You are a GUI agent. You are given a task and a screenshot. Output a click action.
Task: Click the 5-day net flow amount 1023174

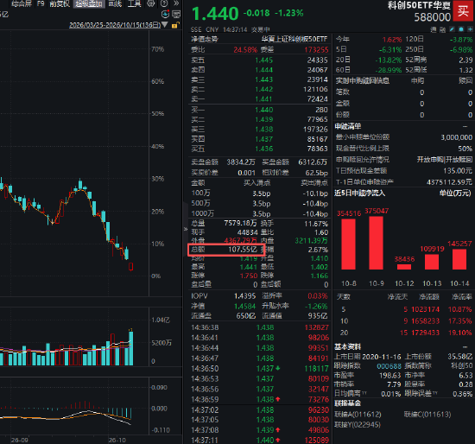(425, 309)
